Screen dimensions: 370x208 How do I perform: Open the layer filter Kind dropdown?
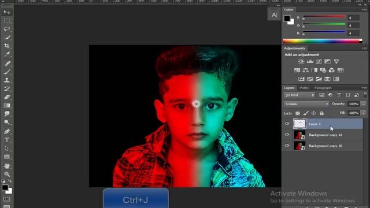(x=299, y=95)
